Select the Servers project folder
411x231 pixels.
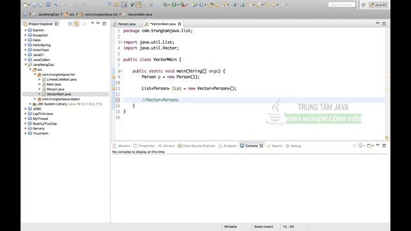39,128
